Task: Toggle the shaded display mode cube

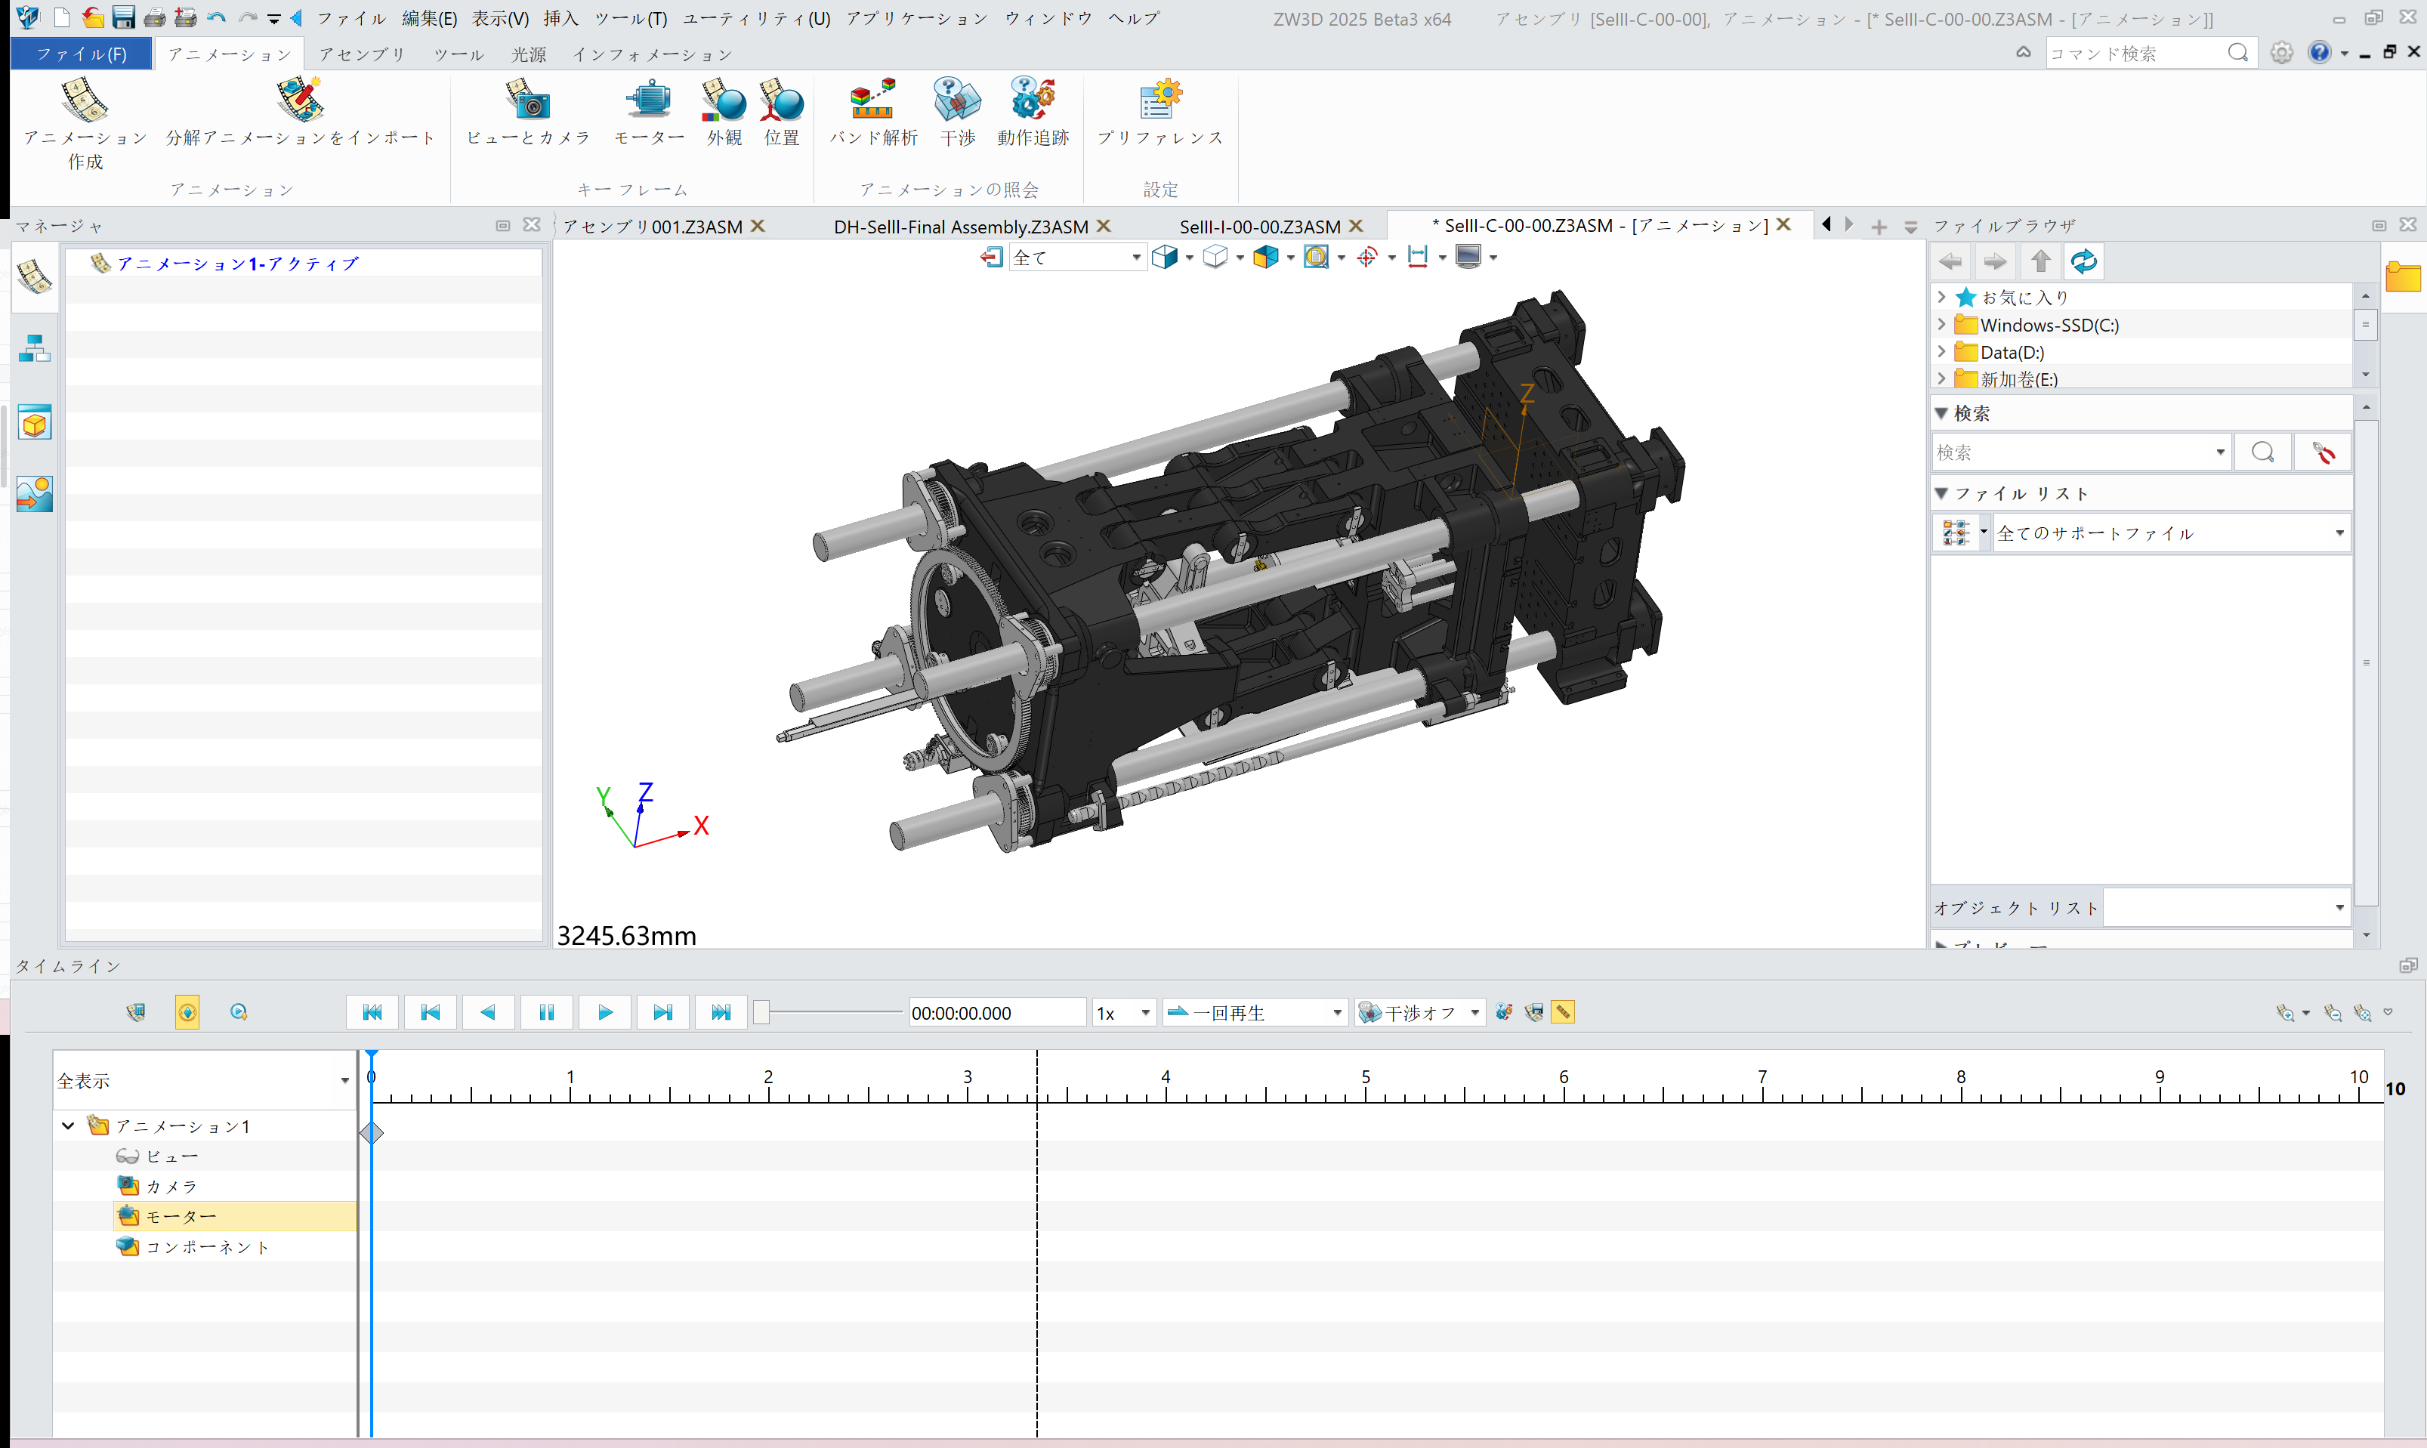Action: 1164,257
